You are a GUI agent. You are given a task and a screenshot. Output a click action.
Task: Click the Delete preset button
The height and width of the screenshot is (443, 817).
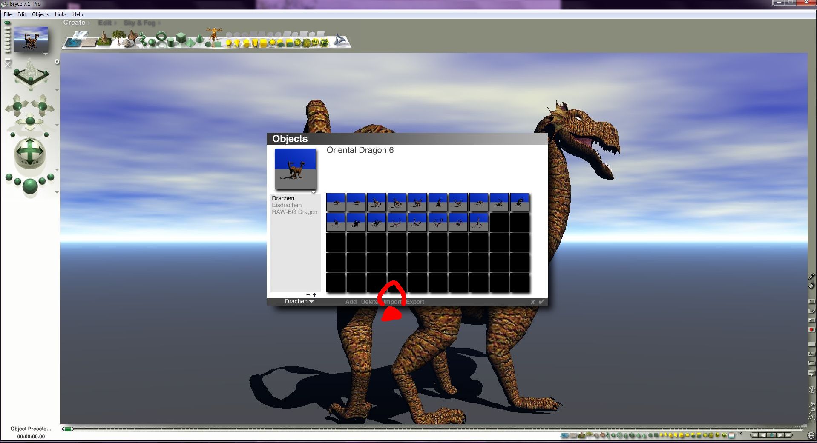pos(370,302)
